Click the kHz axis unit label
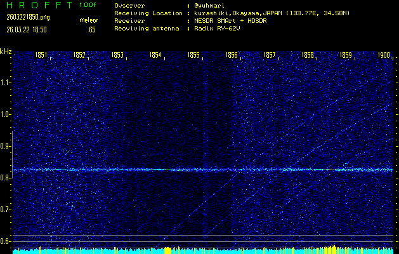 pos(6,51)
